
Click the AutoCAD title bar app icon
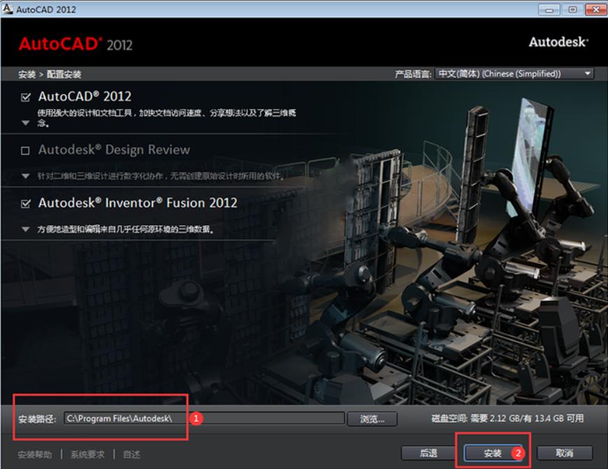(x=8, y=8)
